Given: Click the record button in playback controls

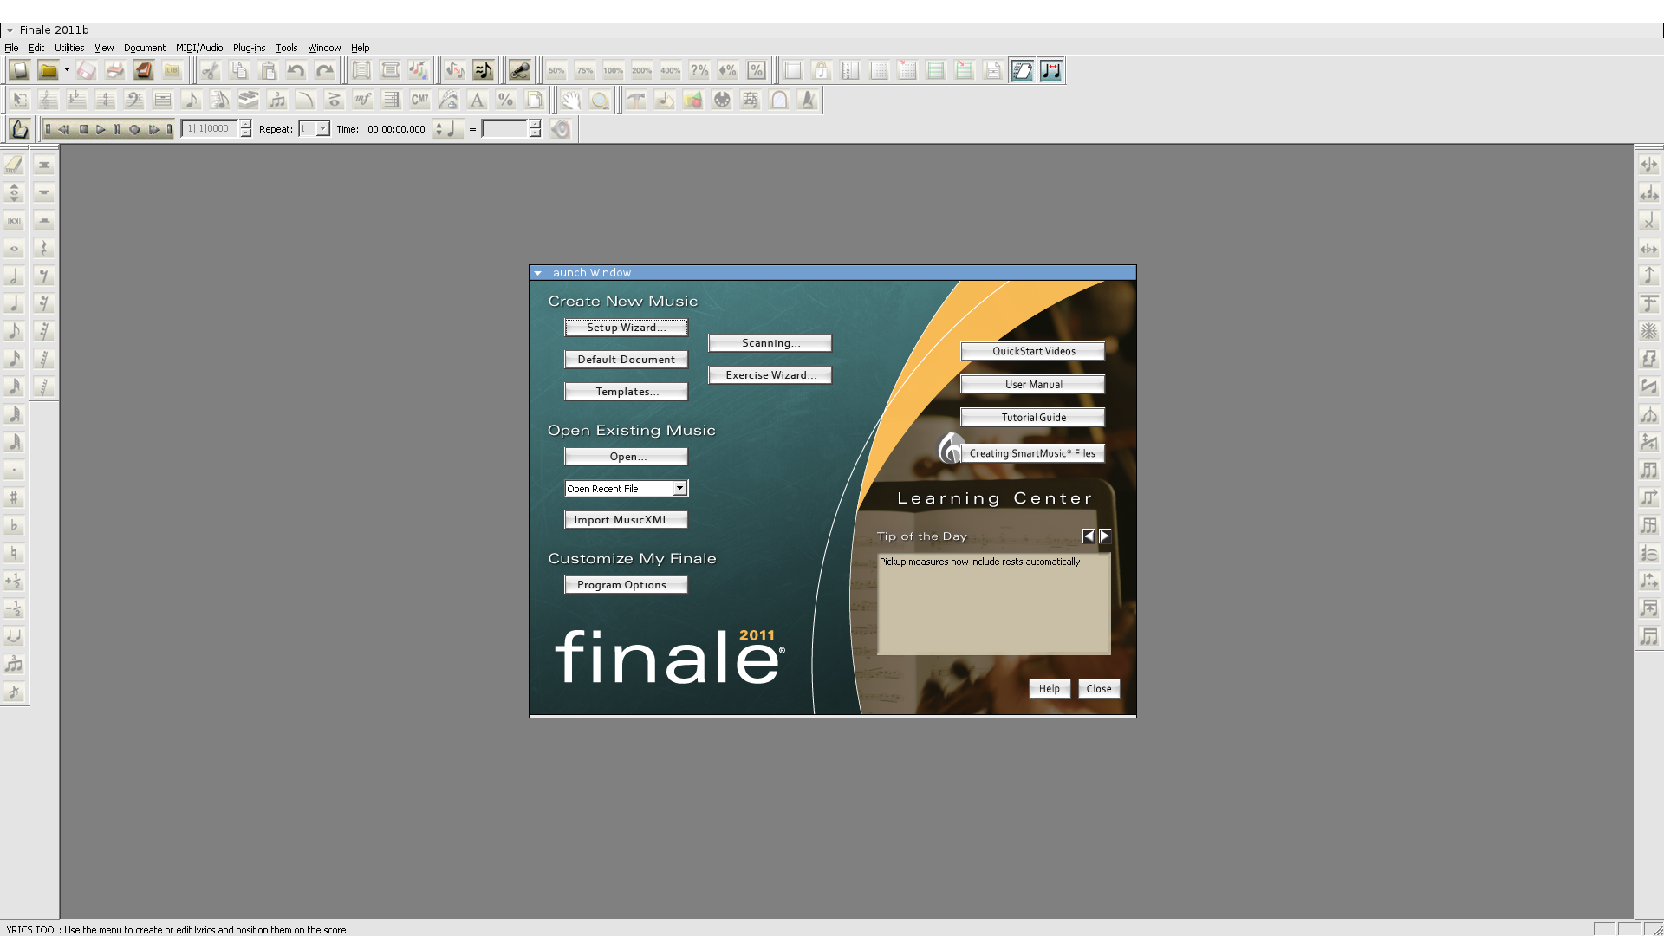Looking at the screenshot, I should click(x=134, y=129).
